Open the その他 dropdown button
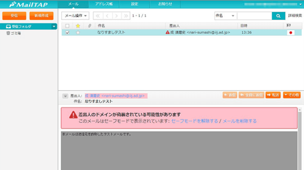The image size is (304, 170). [x=292, y=95]
